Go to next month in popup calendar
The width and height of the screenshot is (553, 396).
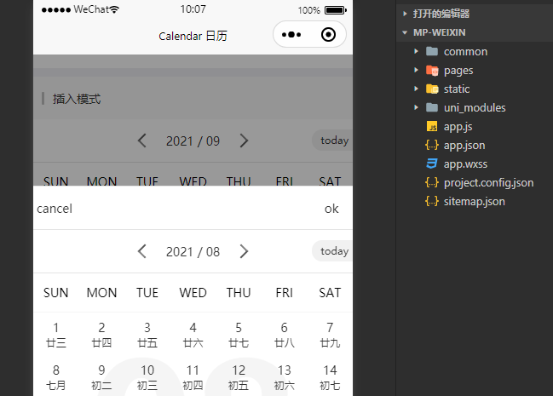244,251
